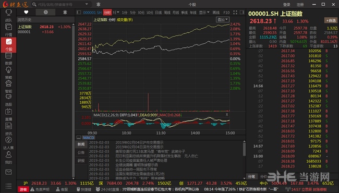Click the 画线 draw line tool

[x=216, y=13]
